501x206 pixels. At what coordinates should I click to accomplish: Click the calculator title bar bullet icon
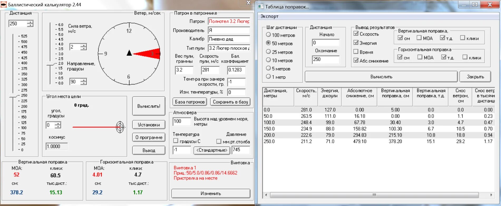click(x=4, y=5)
